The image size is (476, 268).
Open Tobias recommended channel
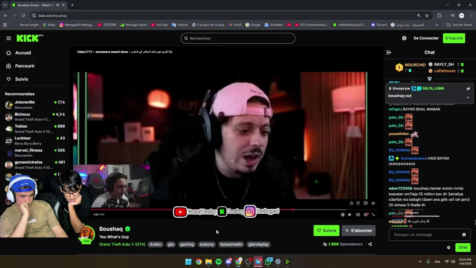coord(35,128)
